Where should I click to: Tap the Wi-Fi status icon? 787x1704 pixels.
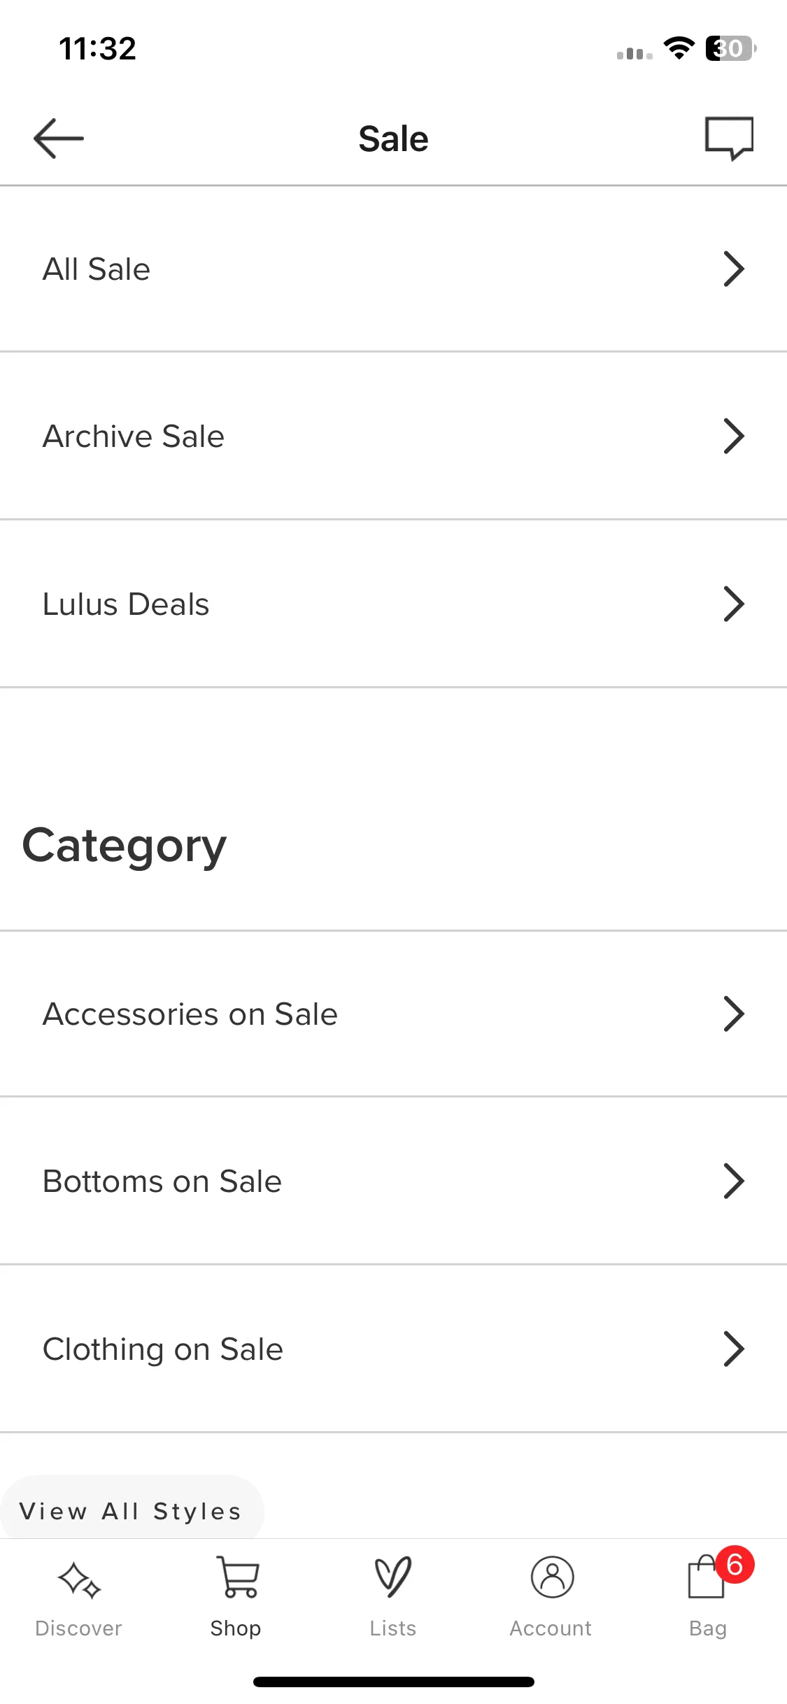pos(679,48)
